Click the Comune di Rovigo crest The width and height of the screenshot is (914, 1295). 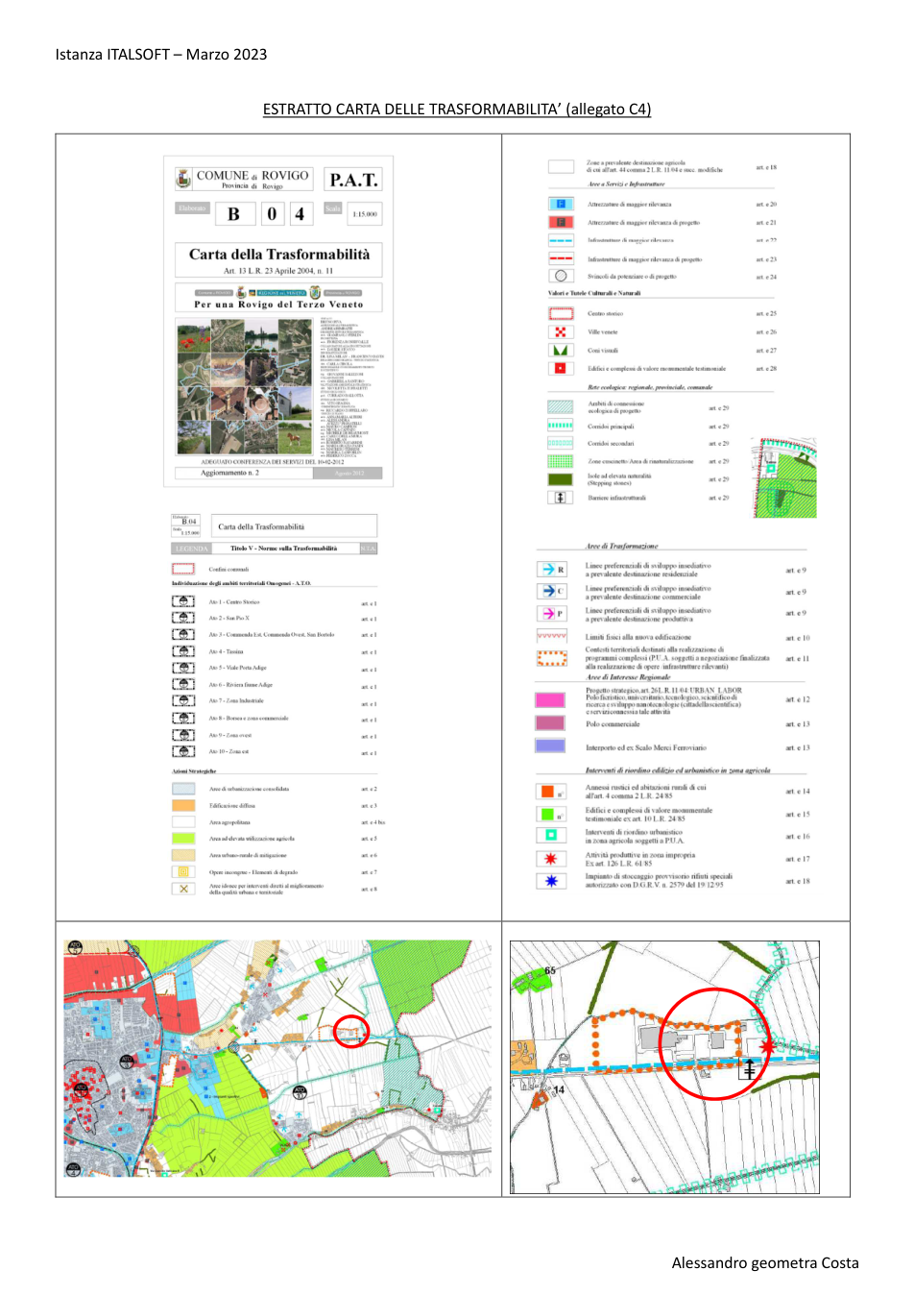tap(183, 179)
